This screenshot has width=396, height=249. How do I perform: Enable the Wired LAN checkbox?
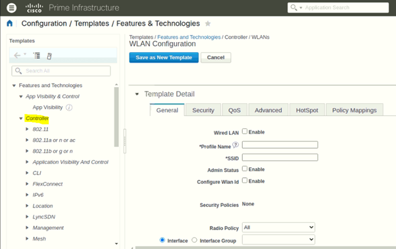point(245,131)
